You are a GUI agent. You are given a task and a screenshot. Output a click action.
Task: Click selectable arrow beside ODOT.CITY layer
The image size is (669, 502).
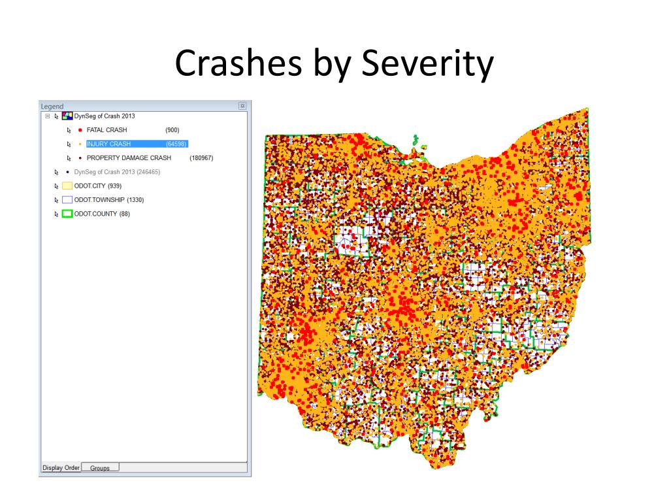[x=56, y=186]
